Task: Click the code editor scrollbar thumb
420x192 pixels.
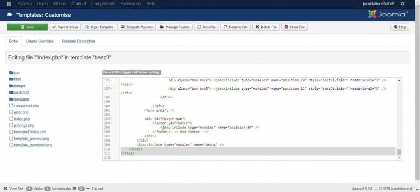Action: coord(399,152)
